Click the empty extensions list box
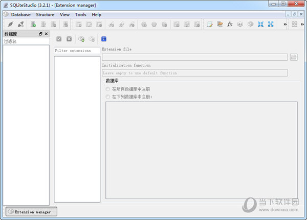Screen dimensions: 307x220 tap(77, 129)
